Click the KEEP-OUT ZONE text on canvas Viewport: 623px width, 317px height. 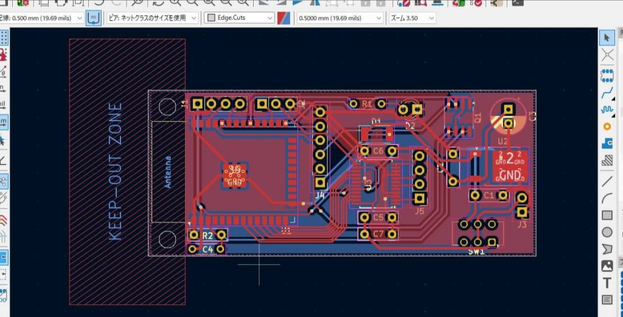coord(115,172)
